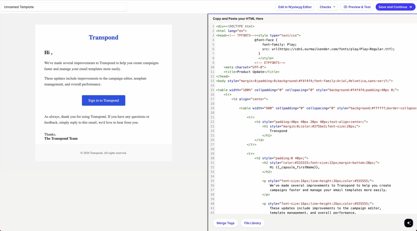
Task: Click the Transpond text on code line 24
Action: pyautogui.click(x=278, y=131)
